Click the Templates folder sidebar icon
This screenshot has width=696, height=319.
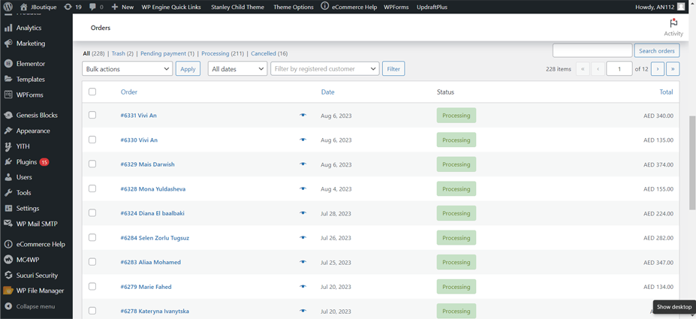[x=8, y=79]
